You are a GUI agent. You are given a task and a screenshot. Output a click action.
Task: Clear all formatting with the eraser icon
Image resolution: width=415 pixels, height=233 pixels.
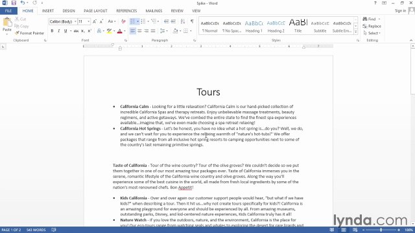123,21
